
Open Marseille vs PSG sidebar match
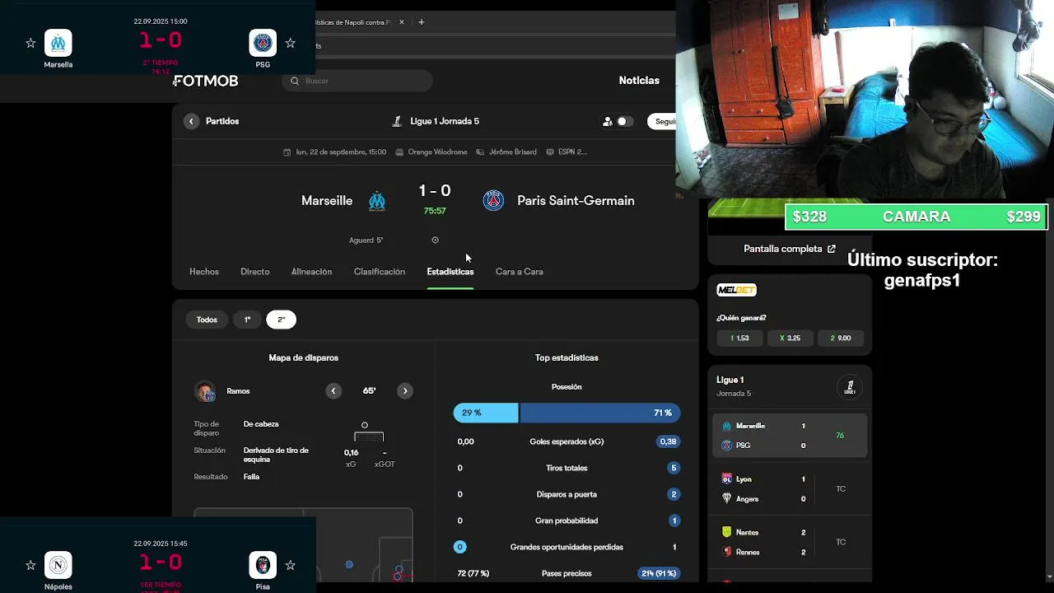[x=789, y=436]
